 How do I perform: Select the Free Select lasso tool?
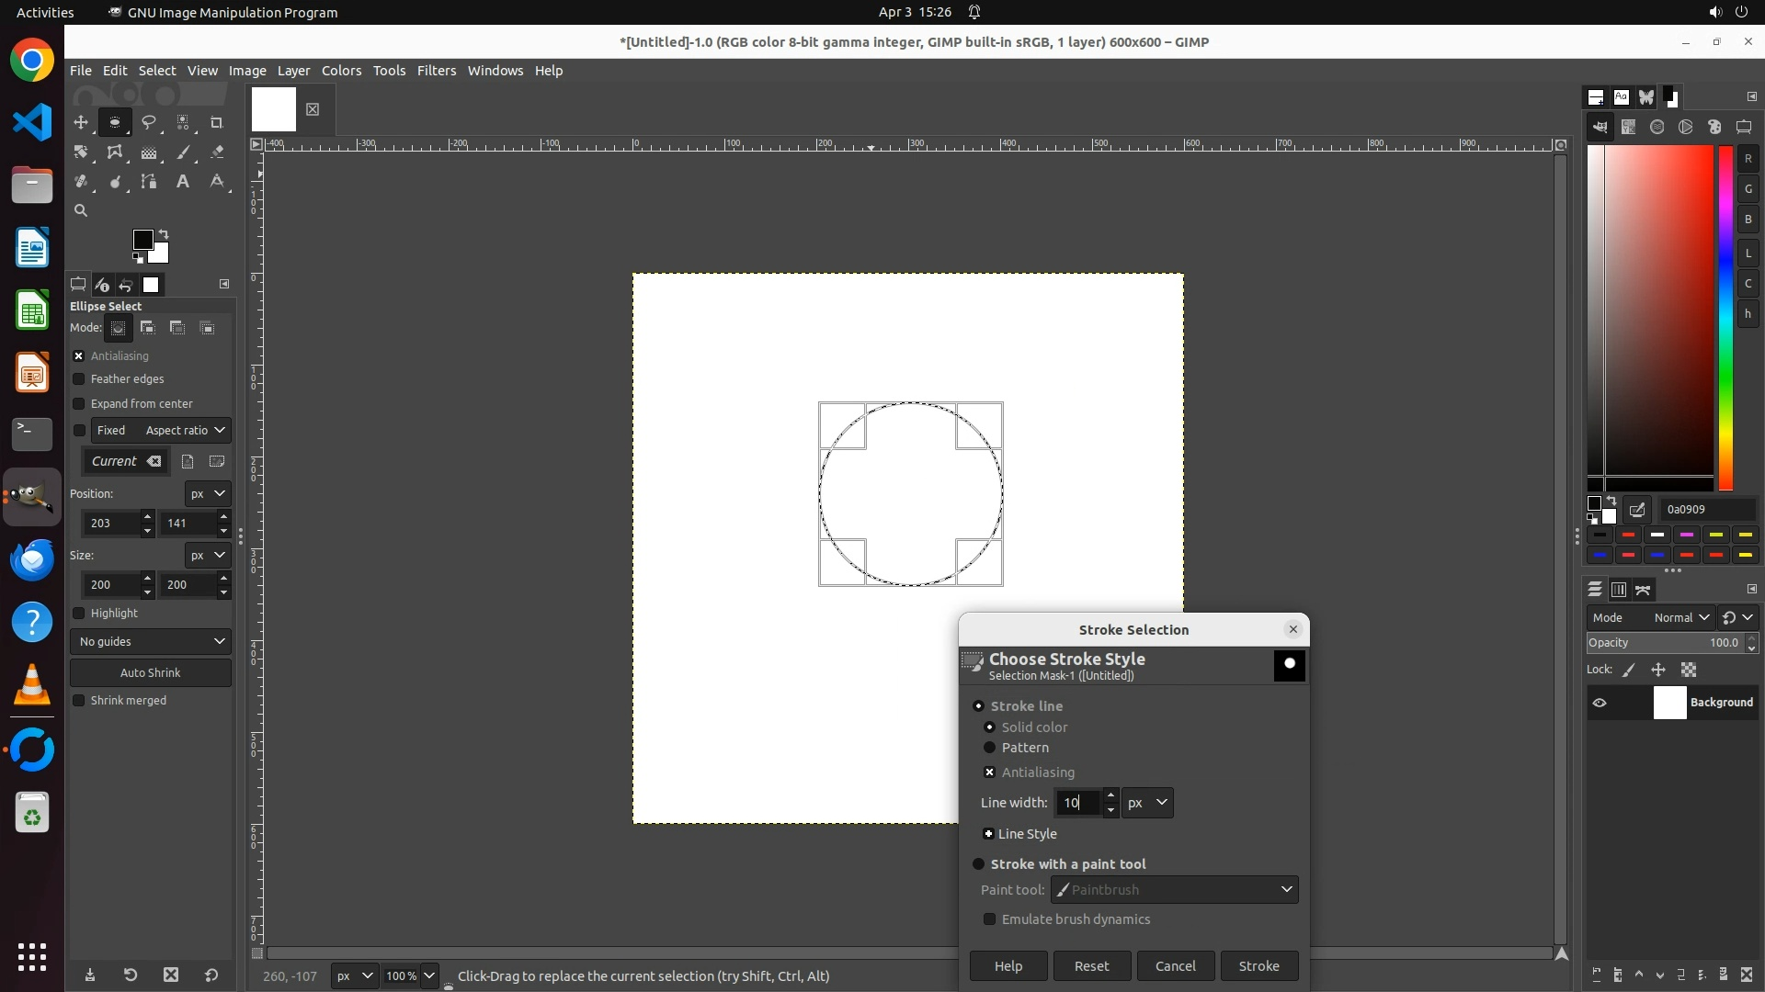point(149,122)
